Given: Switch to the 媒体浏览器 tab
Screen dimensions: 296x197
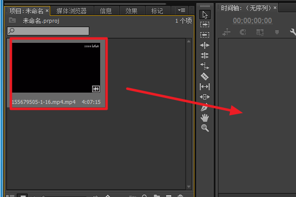Looking at the screenshot, I should [x=72, y=11].
